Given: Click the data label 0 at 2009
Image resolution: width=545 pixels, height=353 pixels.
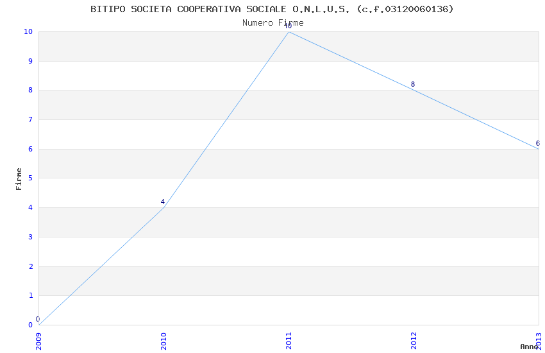Looking at the screenshot, I should click(x=38, y=319).
